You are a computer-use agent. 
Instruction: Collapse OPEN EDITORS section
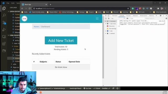pyautogui.click(x=14, y=11)
